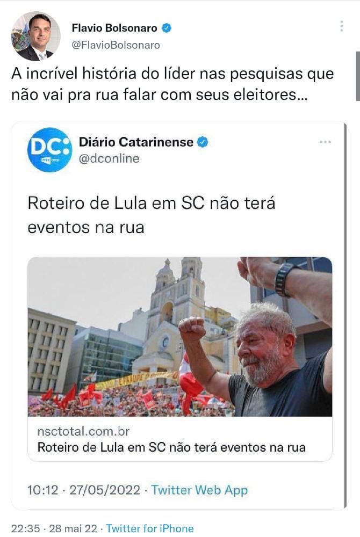Open the main tweet's 22:35 · 28 mai 22 timestamp
360x537 pixels.
(54, 528)
